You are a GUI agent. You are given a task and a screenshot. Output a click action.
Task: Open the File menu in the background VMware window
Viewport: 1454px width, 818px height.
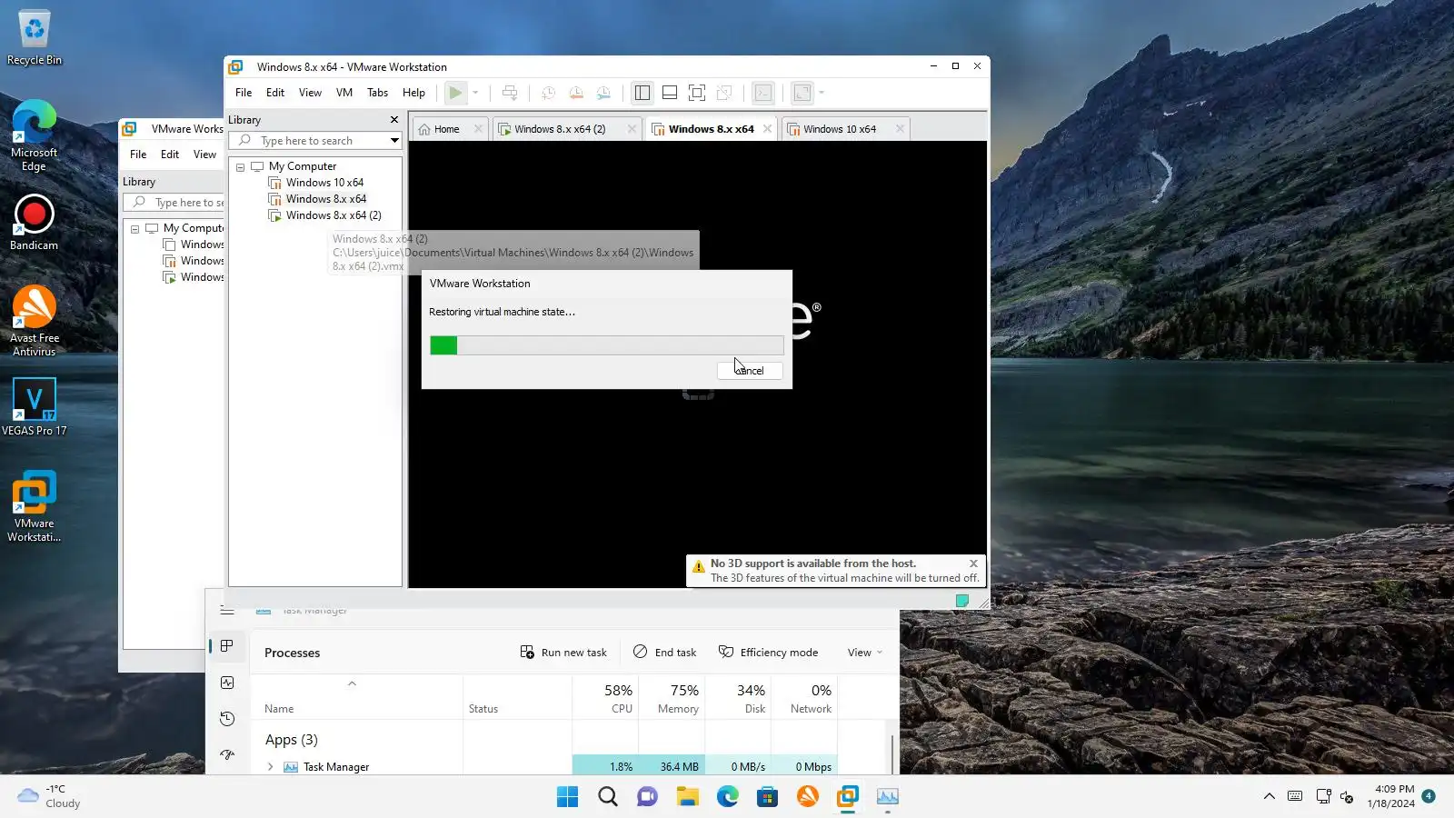pos(138,155)
